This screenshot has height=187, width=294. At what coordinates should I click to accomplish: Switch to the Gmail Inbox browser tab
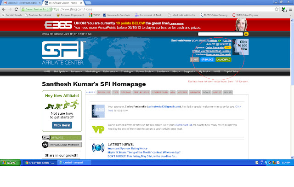(x=22, y=3)
